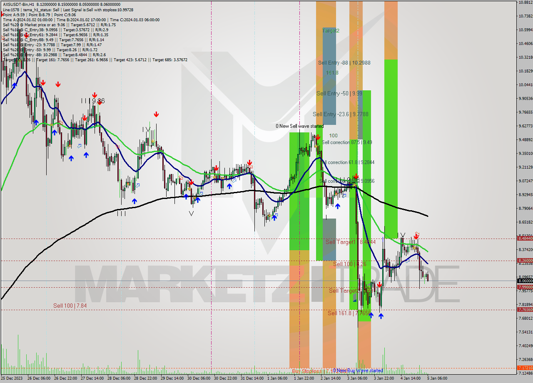The height and width of the screenshot is (383, 533).
Task: Click the highlighted 8.26000 price tag on axis
Action: tap(525, 260)
